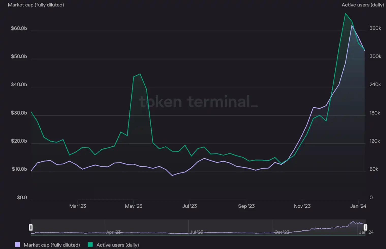This screenshot has height=249, width=386.
Task: Click the 180k right axis label
Action: [375, 113]
